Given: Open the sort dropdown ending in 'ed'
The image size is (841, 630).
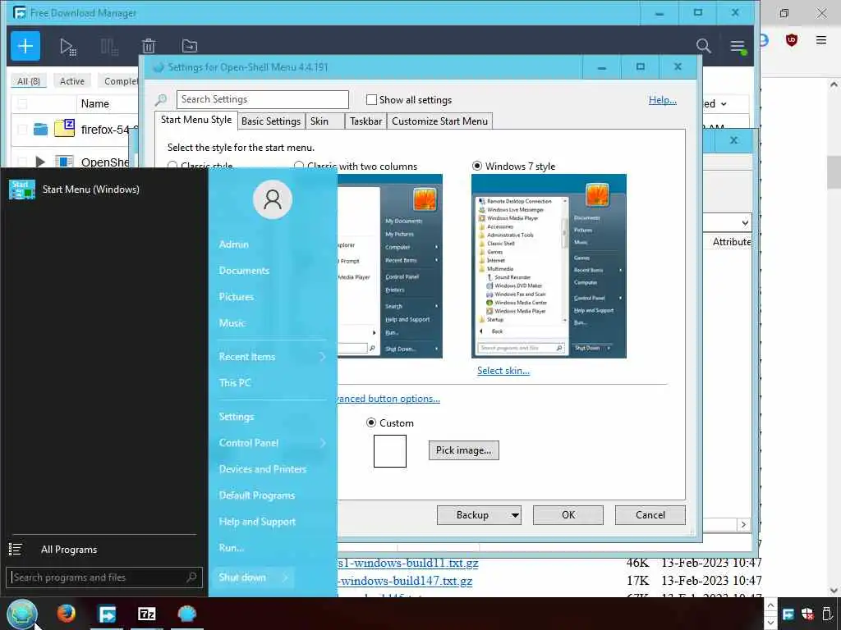Looking at the screenshot, I should coord(724,104).
